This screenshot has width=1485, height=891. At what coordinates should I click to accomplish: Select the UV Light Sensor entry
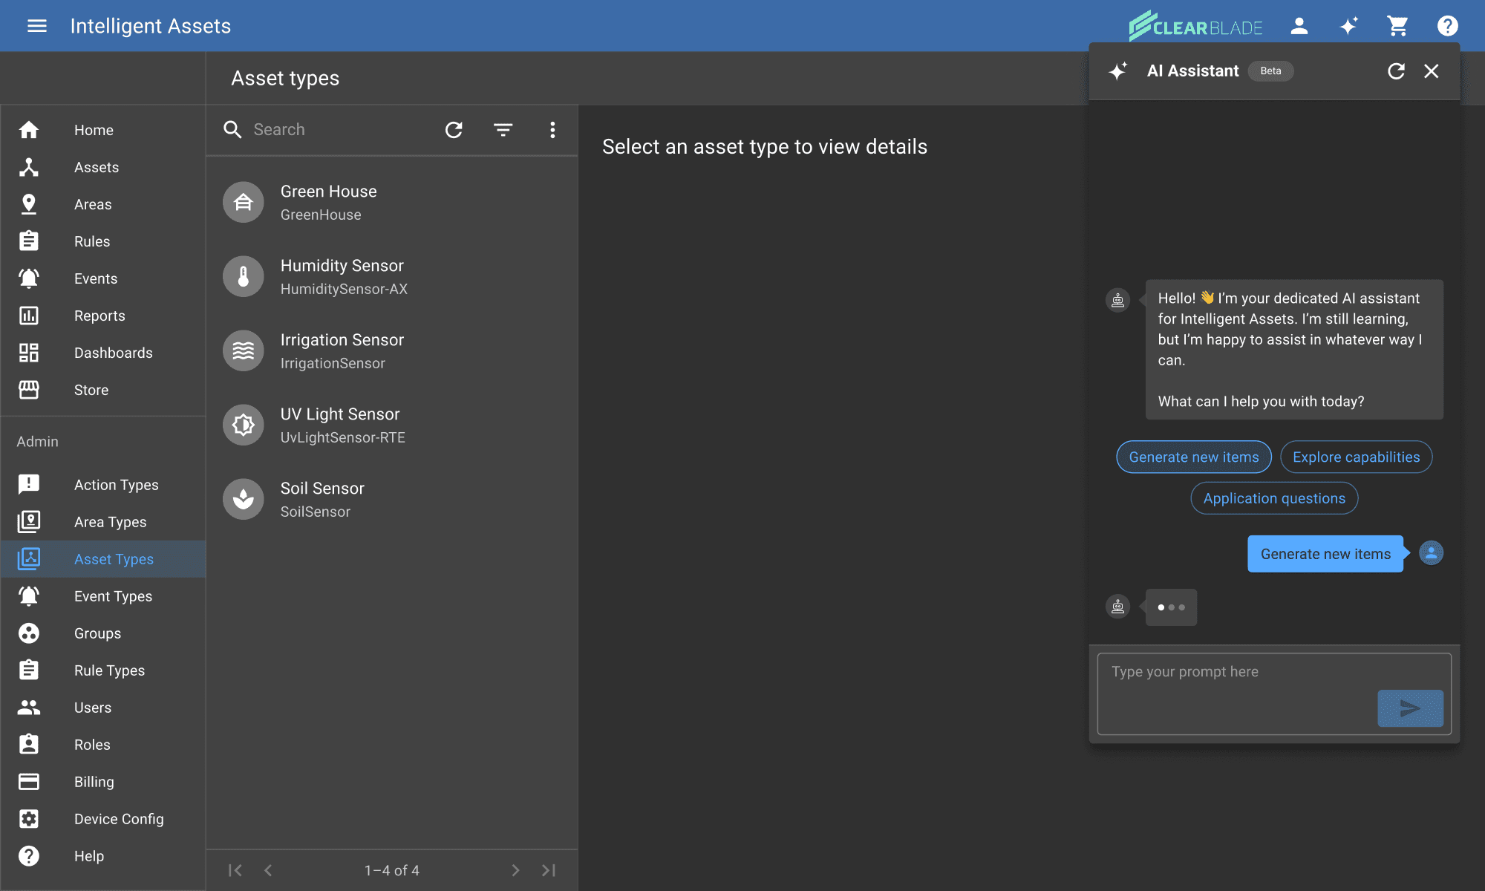pyautogui.click(x=340, y=425)
